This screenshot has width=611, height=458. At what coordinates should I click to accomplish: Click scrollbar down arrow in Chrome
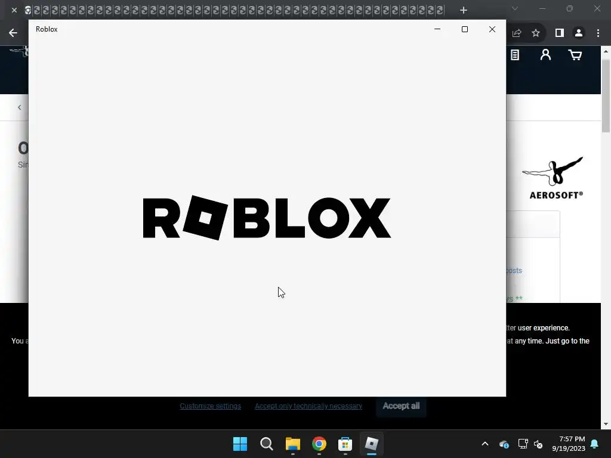(606, 424)
